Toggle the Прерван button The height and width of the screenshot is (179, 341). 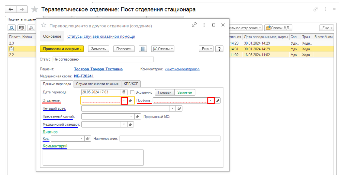(x=165, y=93)
